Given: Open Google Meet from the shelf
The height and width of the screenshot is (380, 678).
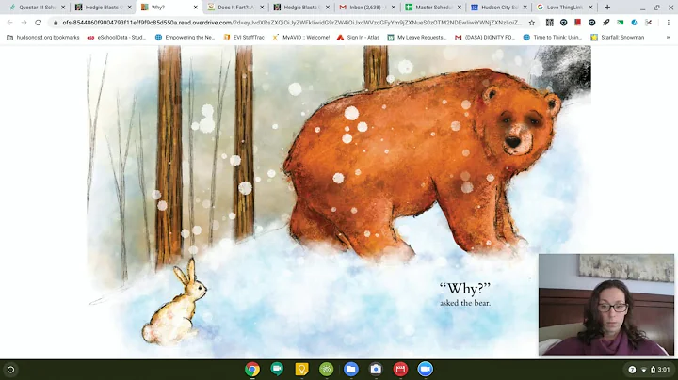Looking at the screenshot, I should coord(277,370).
